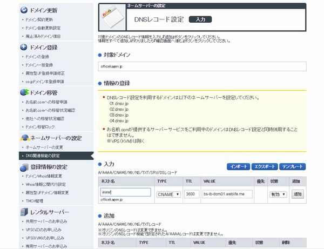This screenshot has height=249, width=324.
Task: Open お名前.comへの移管状況確認 link
Action: click(50, 110)
